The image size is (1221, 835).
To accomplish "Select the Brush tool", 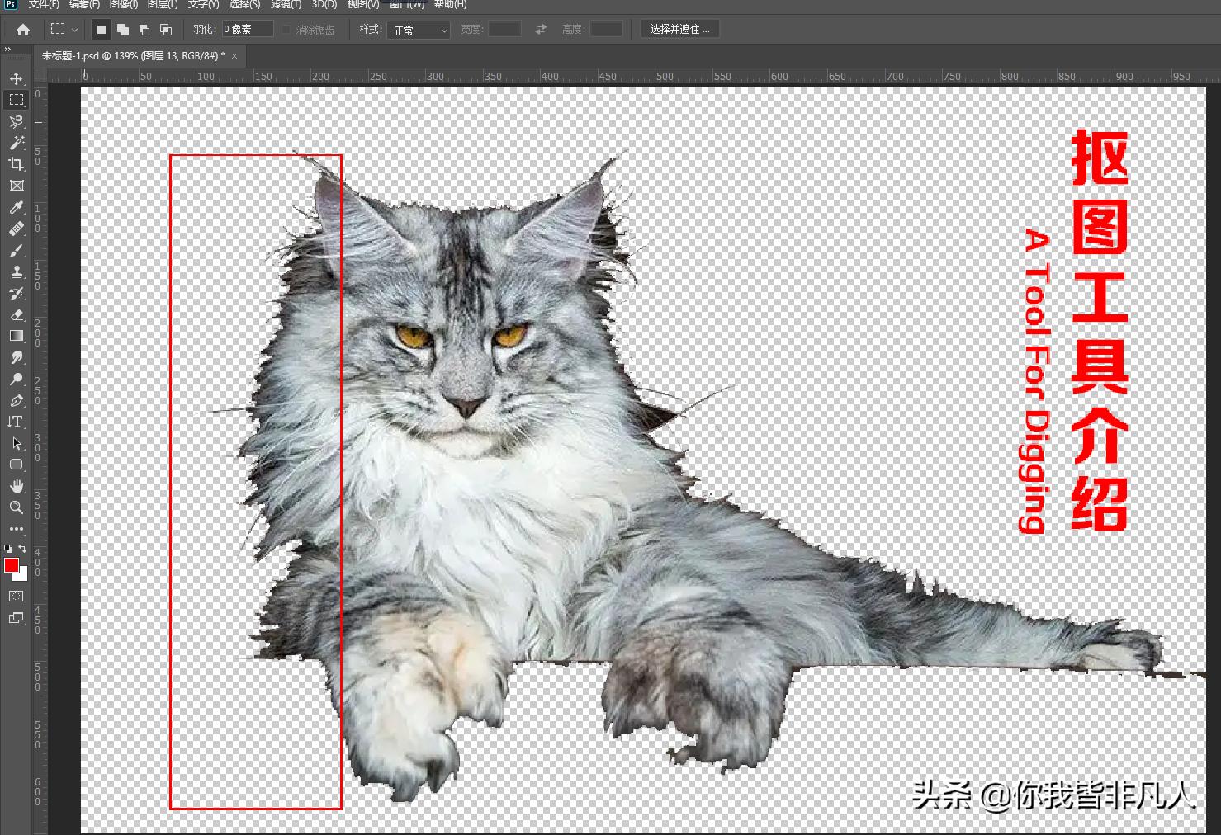I will click(16, 251).
